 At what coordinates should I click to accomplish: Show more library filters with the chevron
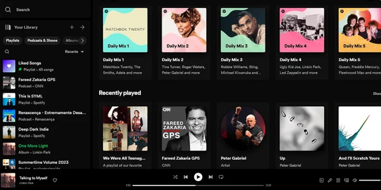tap(82, 40)
